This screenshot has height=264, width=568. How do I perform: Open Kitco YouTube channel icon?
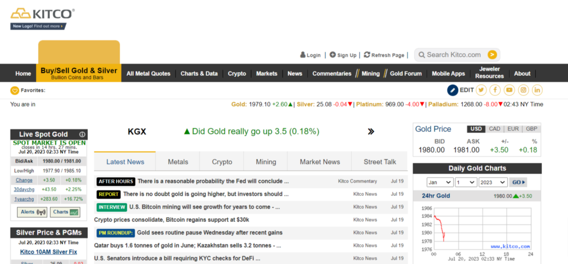509,90
